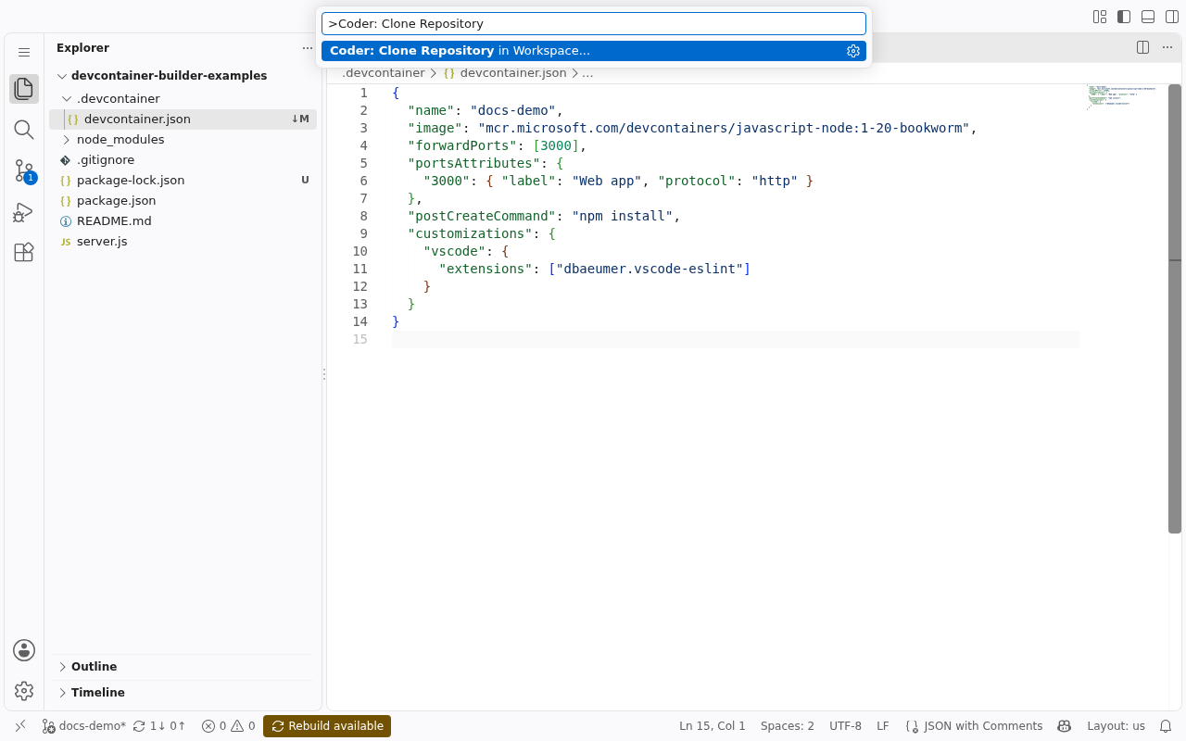Click the Copilot status icon in status bar
Viewport: 1186px width, 741px height.
pos(1065,726)
